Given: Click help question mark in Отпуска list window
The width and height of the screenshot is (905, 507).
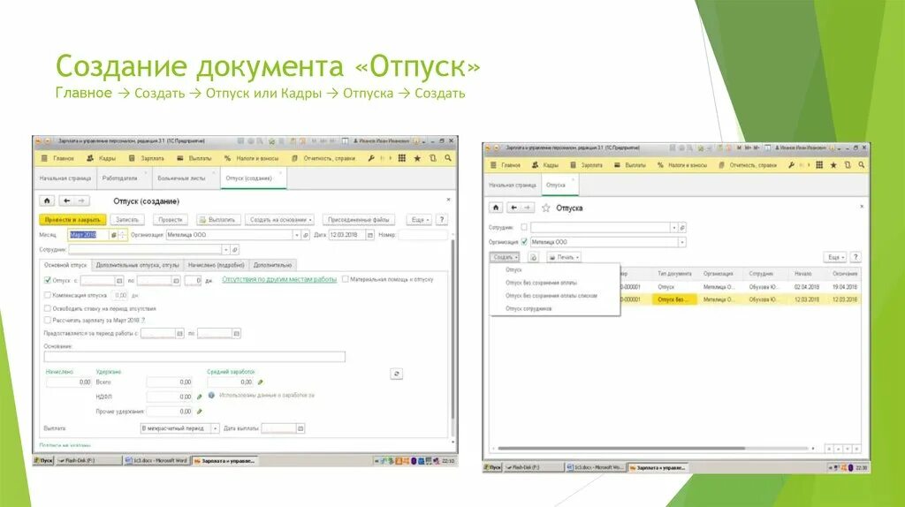Looking at the screenshot, I should [856, 257].
